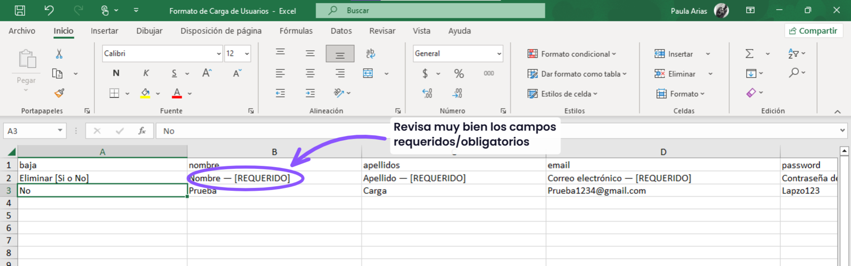The width and height of the screenshot is (851, 266).
Task: Align text left
Action: click(280, 73)
